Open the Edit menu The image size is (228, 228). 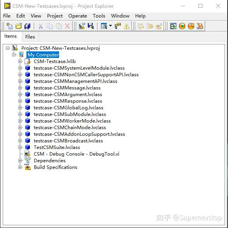tap(21, 16)
